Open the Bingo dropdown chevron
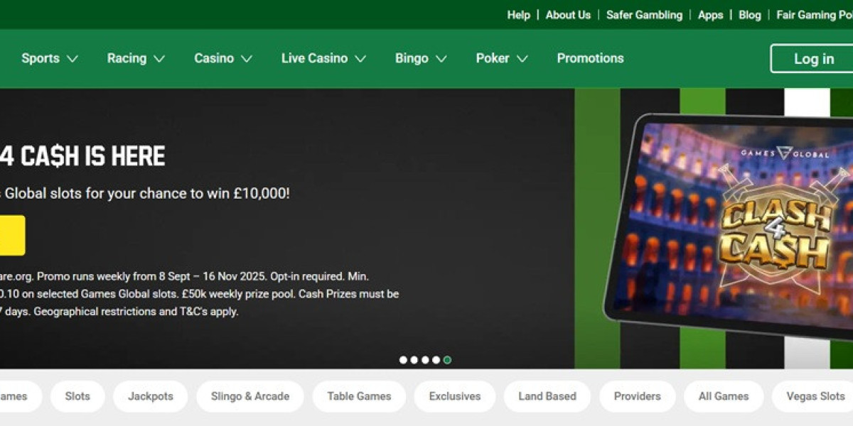The image size is (853, 426). (441, 59)
